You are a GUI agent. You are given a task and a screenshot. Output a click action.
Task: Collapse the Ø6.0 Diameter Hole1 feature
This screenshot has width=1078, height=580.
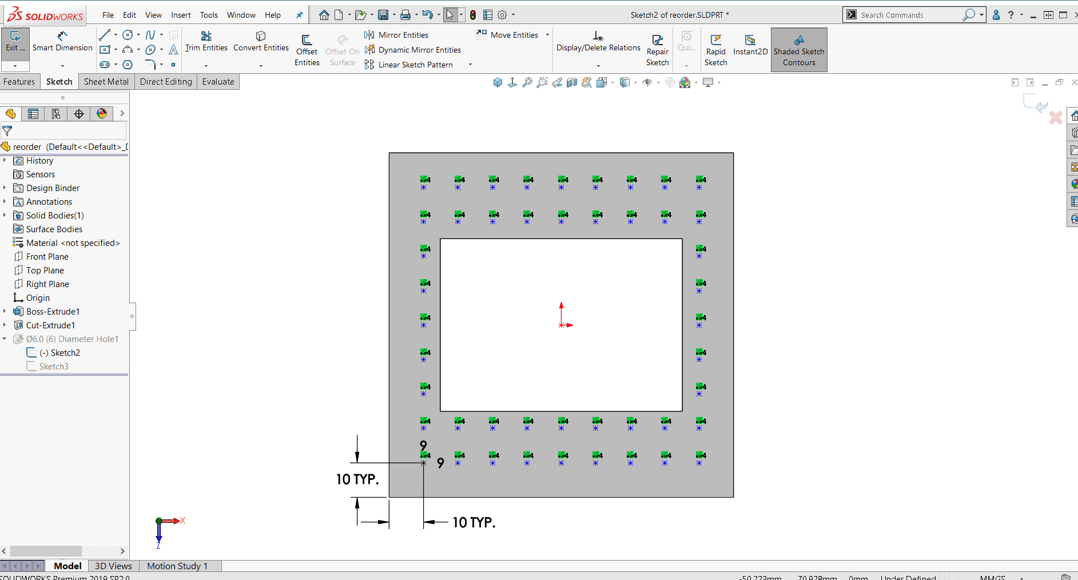5,339
